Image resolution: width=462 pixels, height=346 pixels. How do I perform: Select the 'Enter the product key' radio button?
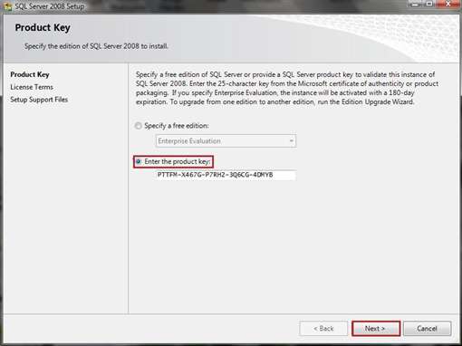pyautogui.click(x=139, y=161)
